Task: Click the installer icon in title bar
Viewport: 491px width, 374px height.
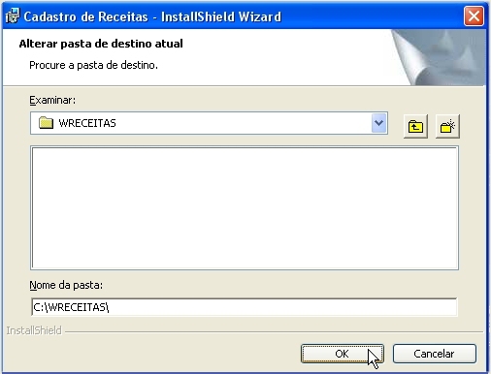Action: click(13, 16)
